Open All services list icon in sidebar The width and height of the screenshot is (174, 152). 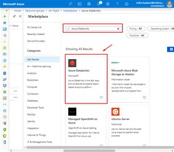pos(5,35)
